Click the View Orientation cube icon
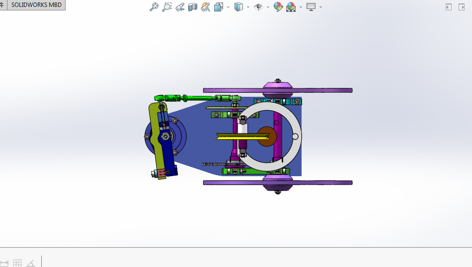Screen dimensions: 472x267 [219, 7]
